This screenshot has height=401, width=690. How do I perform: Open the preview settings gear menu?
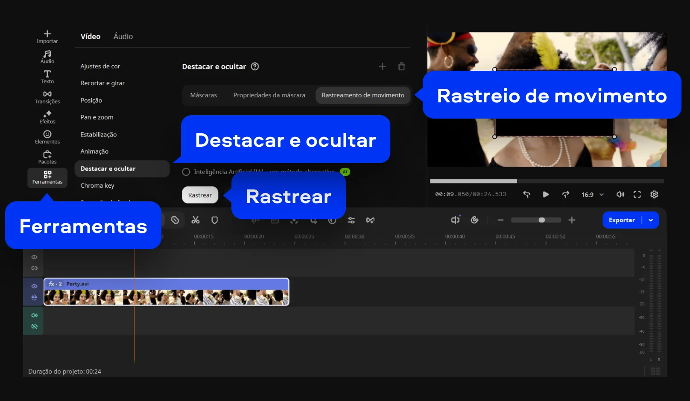tap(654, 195)
